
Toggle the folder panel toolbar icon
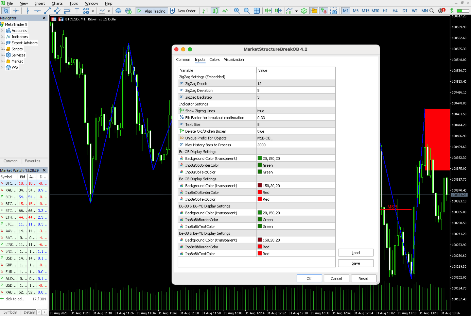coord(314,11)
